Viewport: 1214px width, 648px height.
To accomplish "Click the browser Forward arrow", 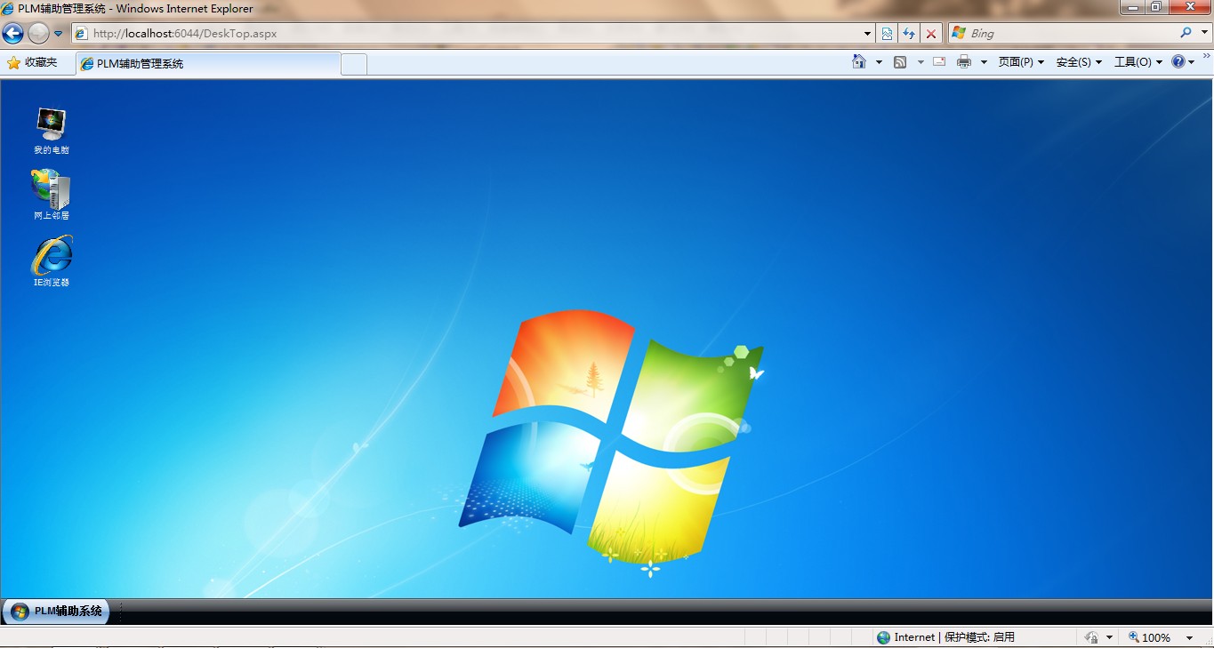I will [x=38, y=34].
